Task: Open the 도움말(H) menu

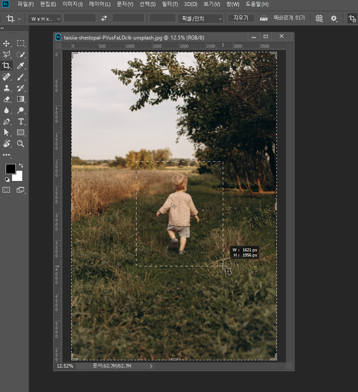Action: [x=257, y=4]
